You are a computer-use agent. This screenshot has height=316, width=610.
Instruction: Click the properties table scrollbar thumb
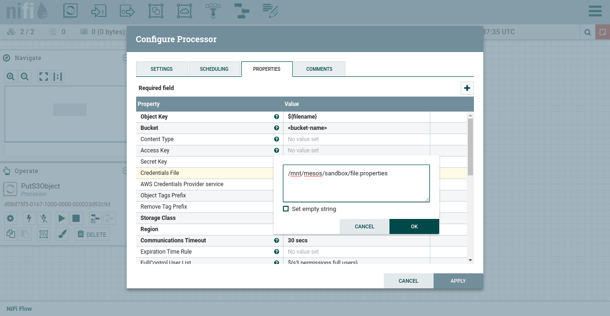[470, 147]
